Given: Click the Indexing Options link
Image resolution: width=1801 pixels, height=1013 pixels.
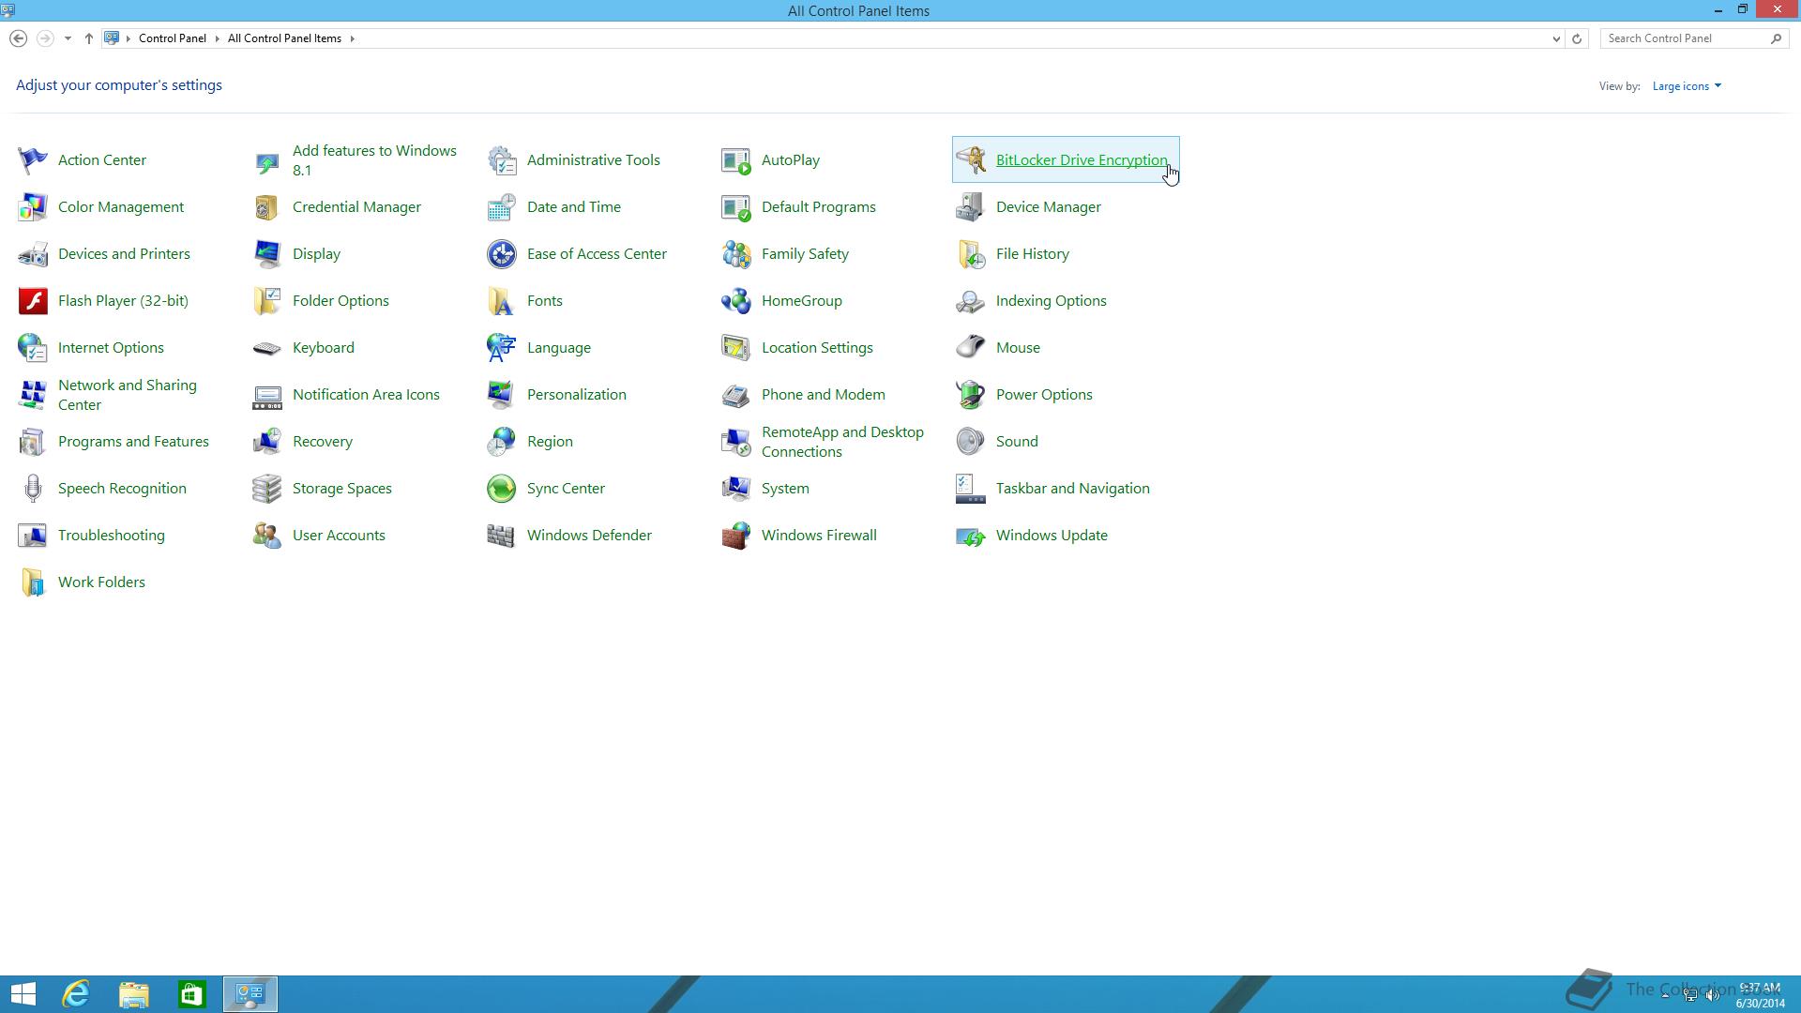Looking at the screenshot, I should coord(1052,301).
